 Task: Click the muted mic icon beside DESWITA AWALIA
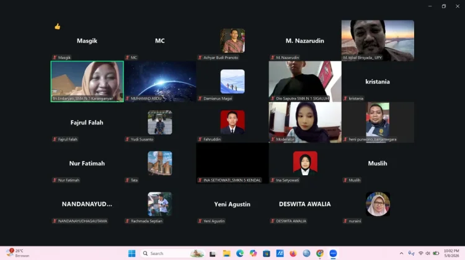tap(273, 221)
